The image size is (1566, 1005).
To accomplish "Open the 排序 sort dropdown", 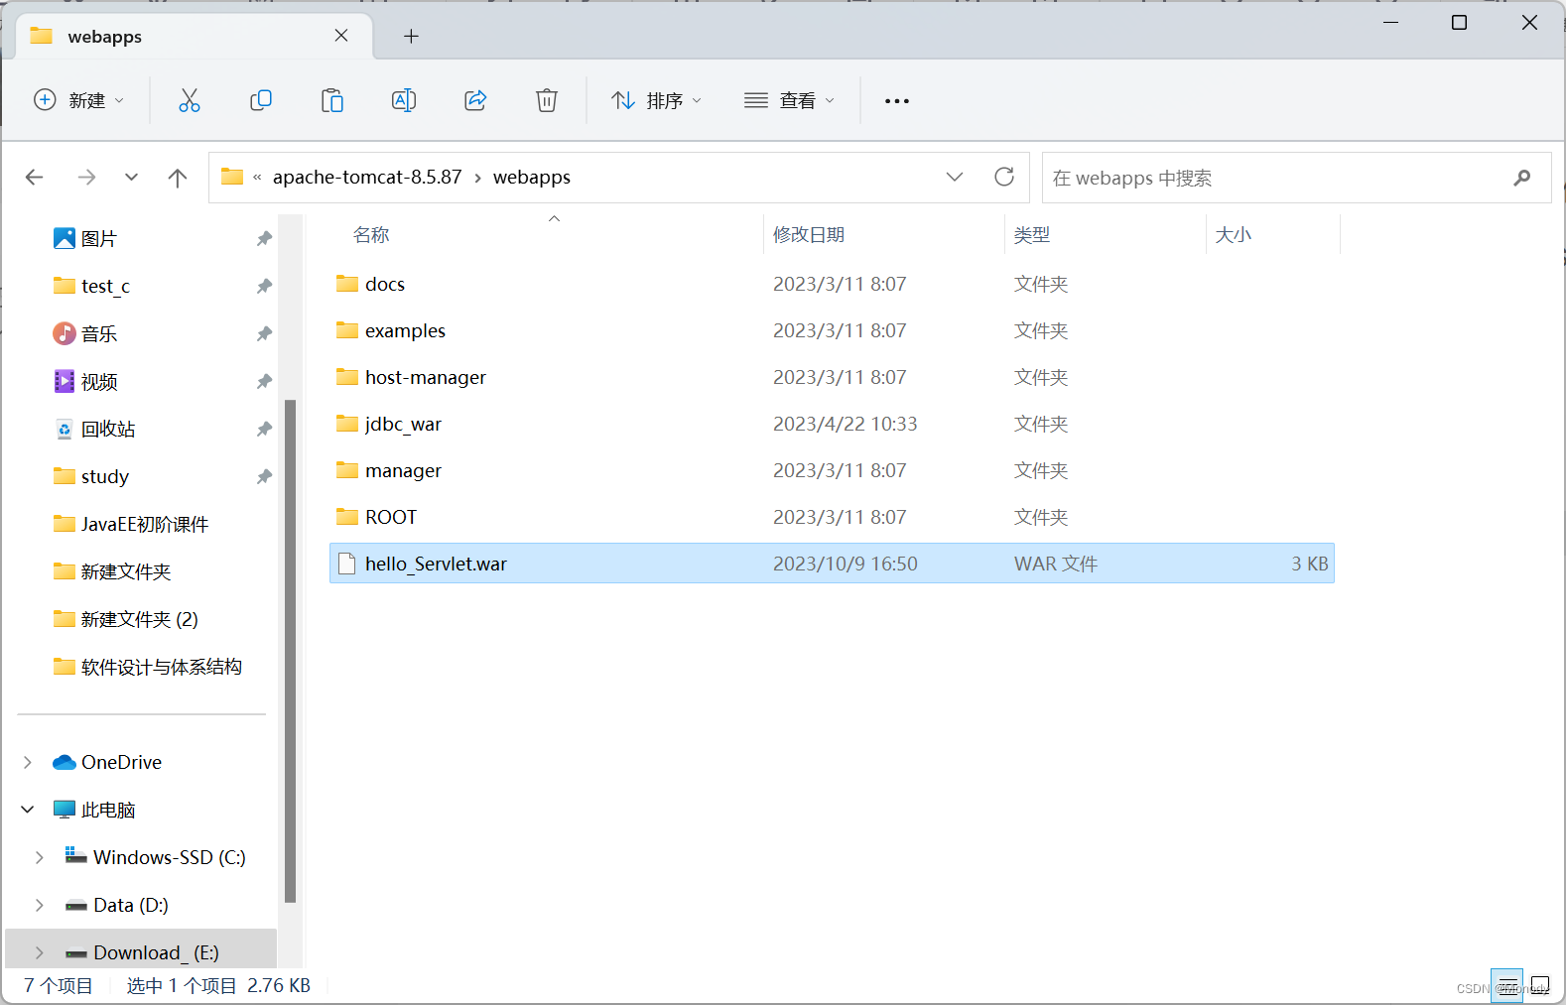I will (657, 100).
